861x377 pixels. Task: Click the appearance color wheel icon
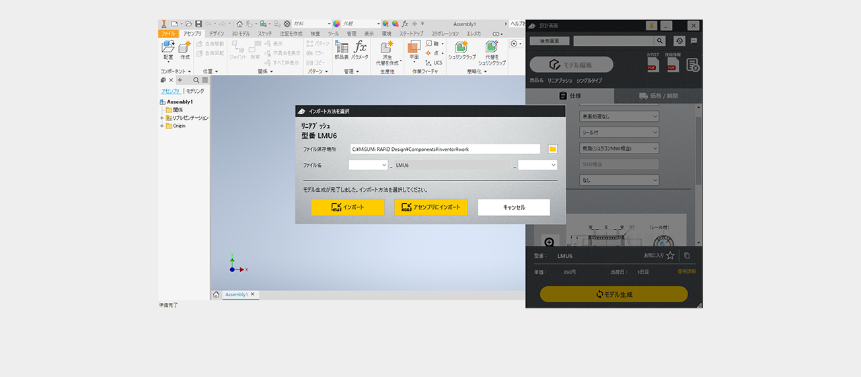click(x=336, y=24)
